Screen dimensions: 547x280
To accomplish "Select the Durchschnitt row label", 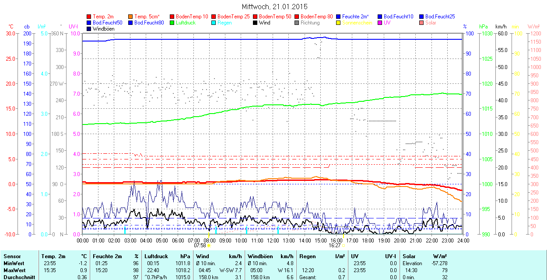I will point(17,277).
